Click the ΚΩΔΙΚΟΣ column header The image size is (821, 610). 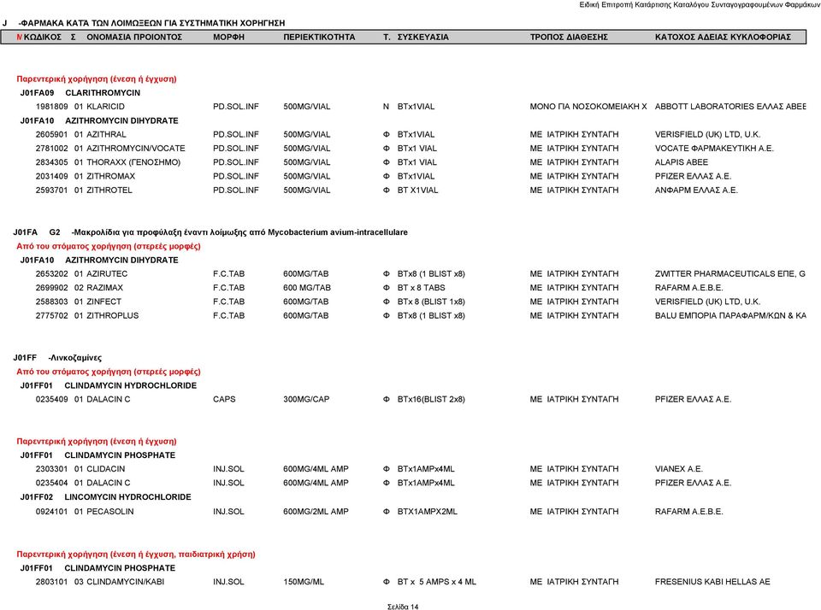(x=43, y=37)
